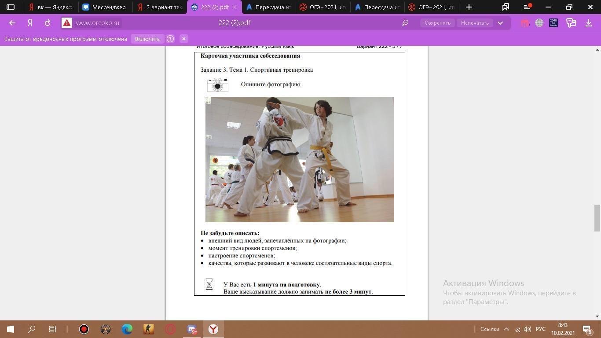
Task: Open the second 'Пересдача ит' tab
Action: (x=377, y=7)
